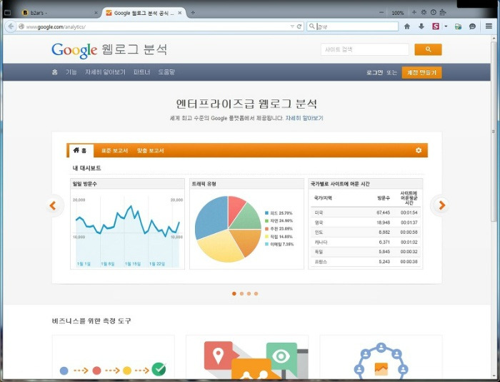Open the 홈 navigation item

pyautogui.click(x=54, y=72)
